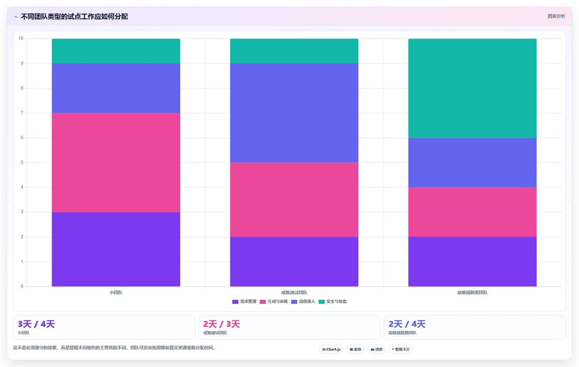The height and width of the screenshot is (367, 579).
Task: Click the 高敏感数据团队 安全与复盘 teal bar segment
Action: pos(472,88)
